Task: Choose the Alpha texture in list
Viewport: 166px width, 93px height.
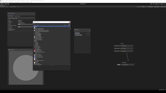Action: pyautogui.click(x=36, y=41)
